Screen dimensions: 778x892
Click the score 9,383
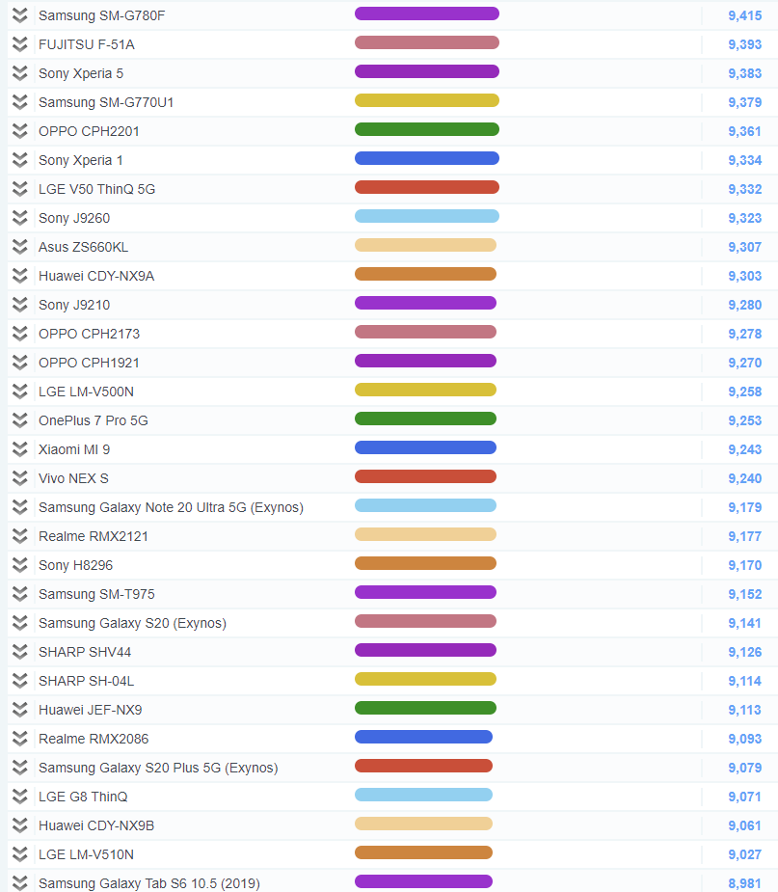coord(745,73)
